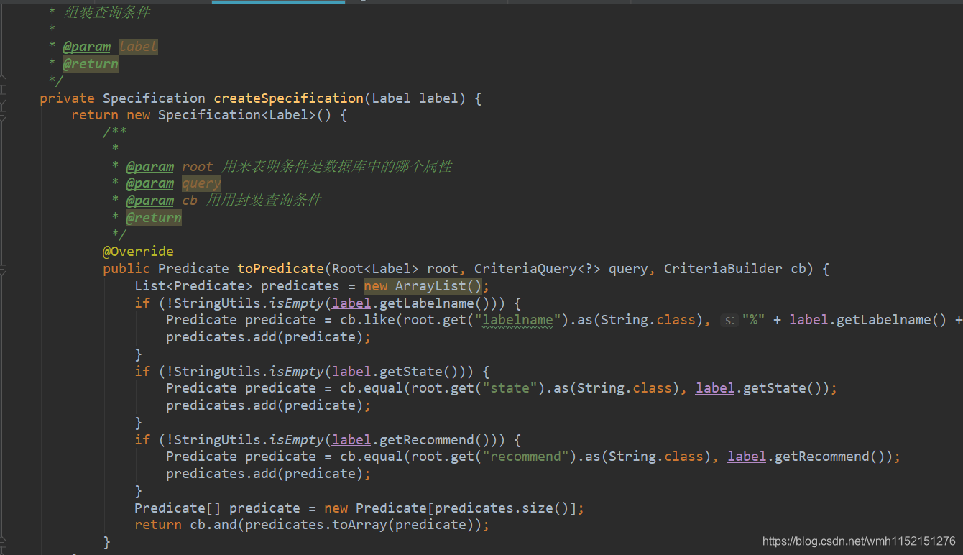Click comment 用用封装查询条件
Viewport: 963px width, 555px height.
point(263,201)
